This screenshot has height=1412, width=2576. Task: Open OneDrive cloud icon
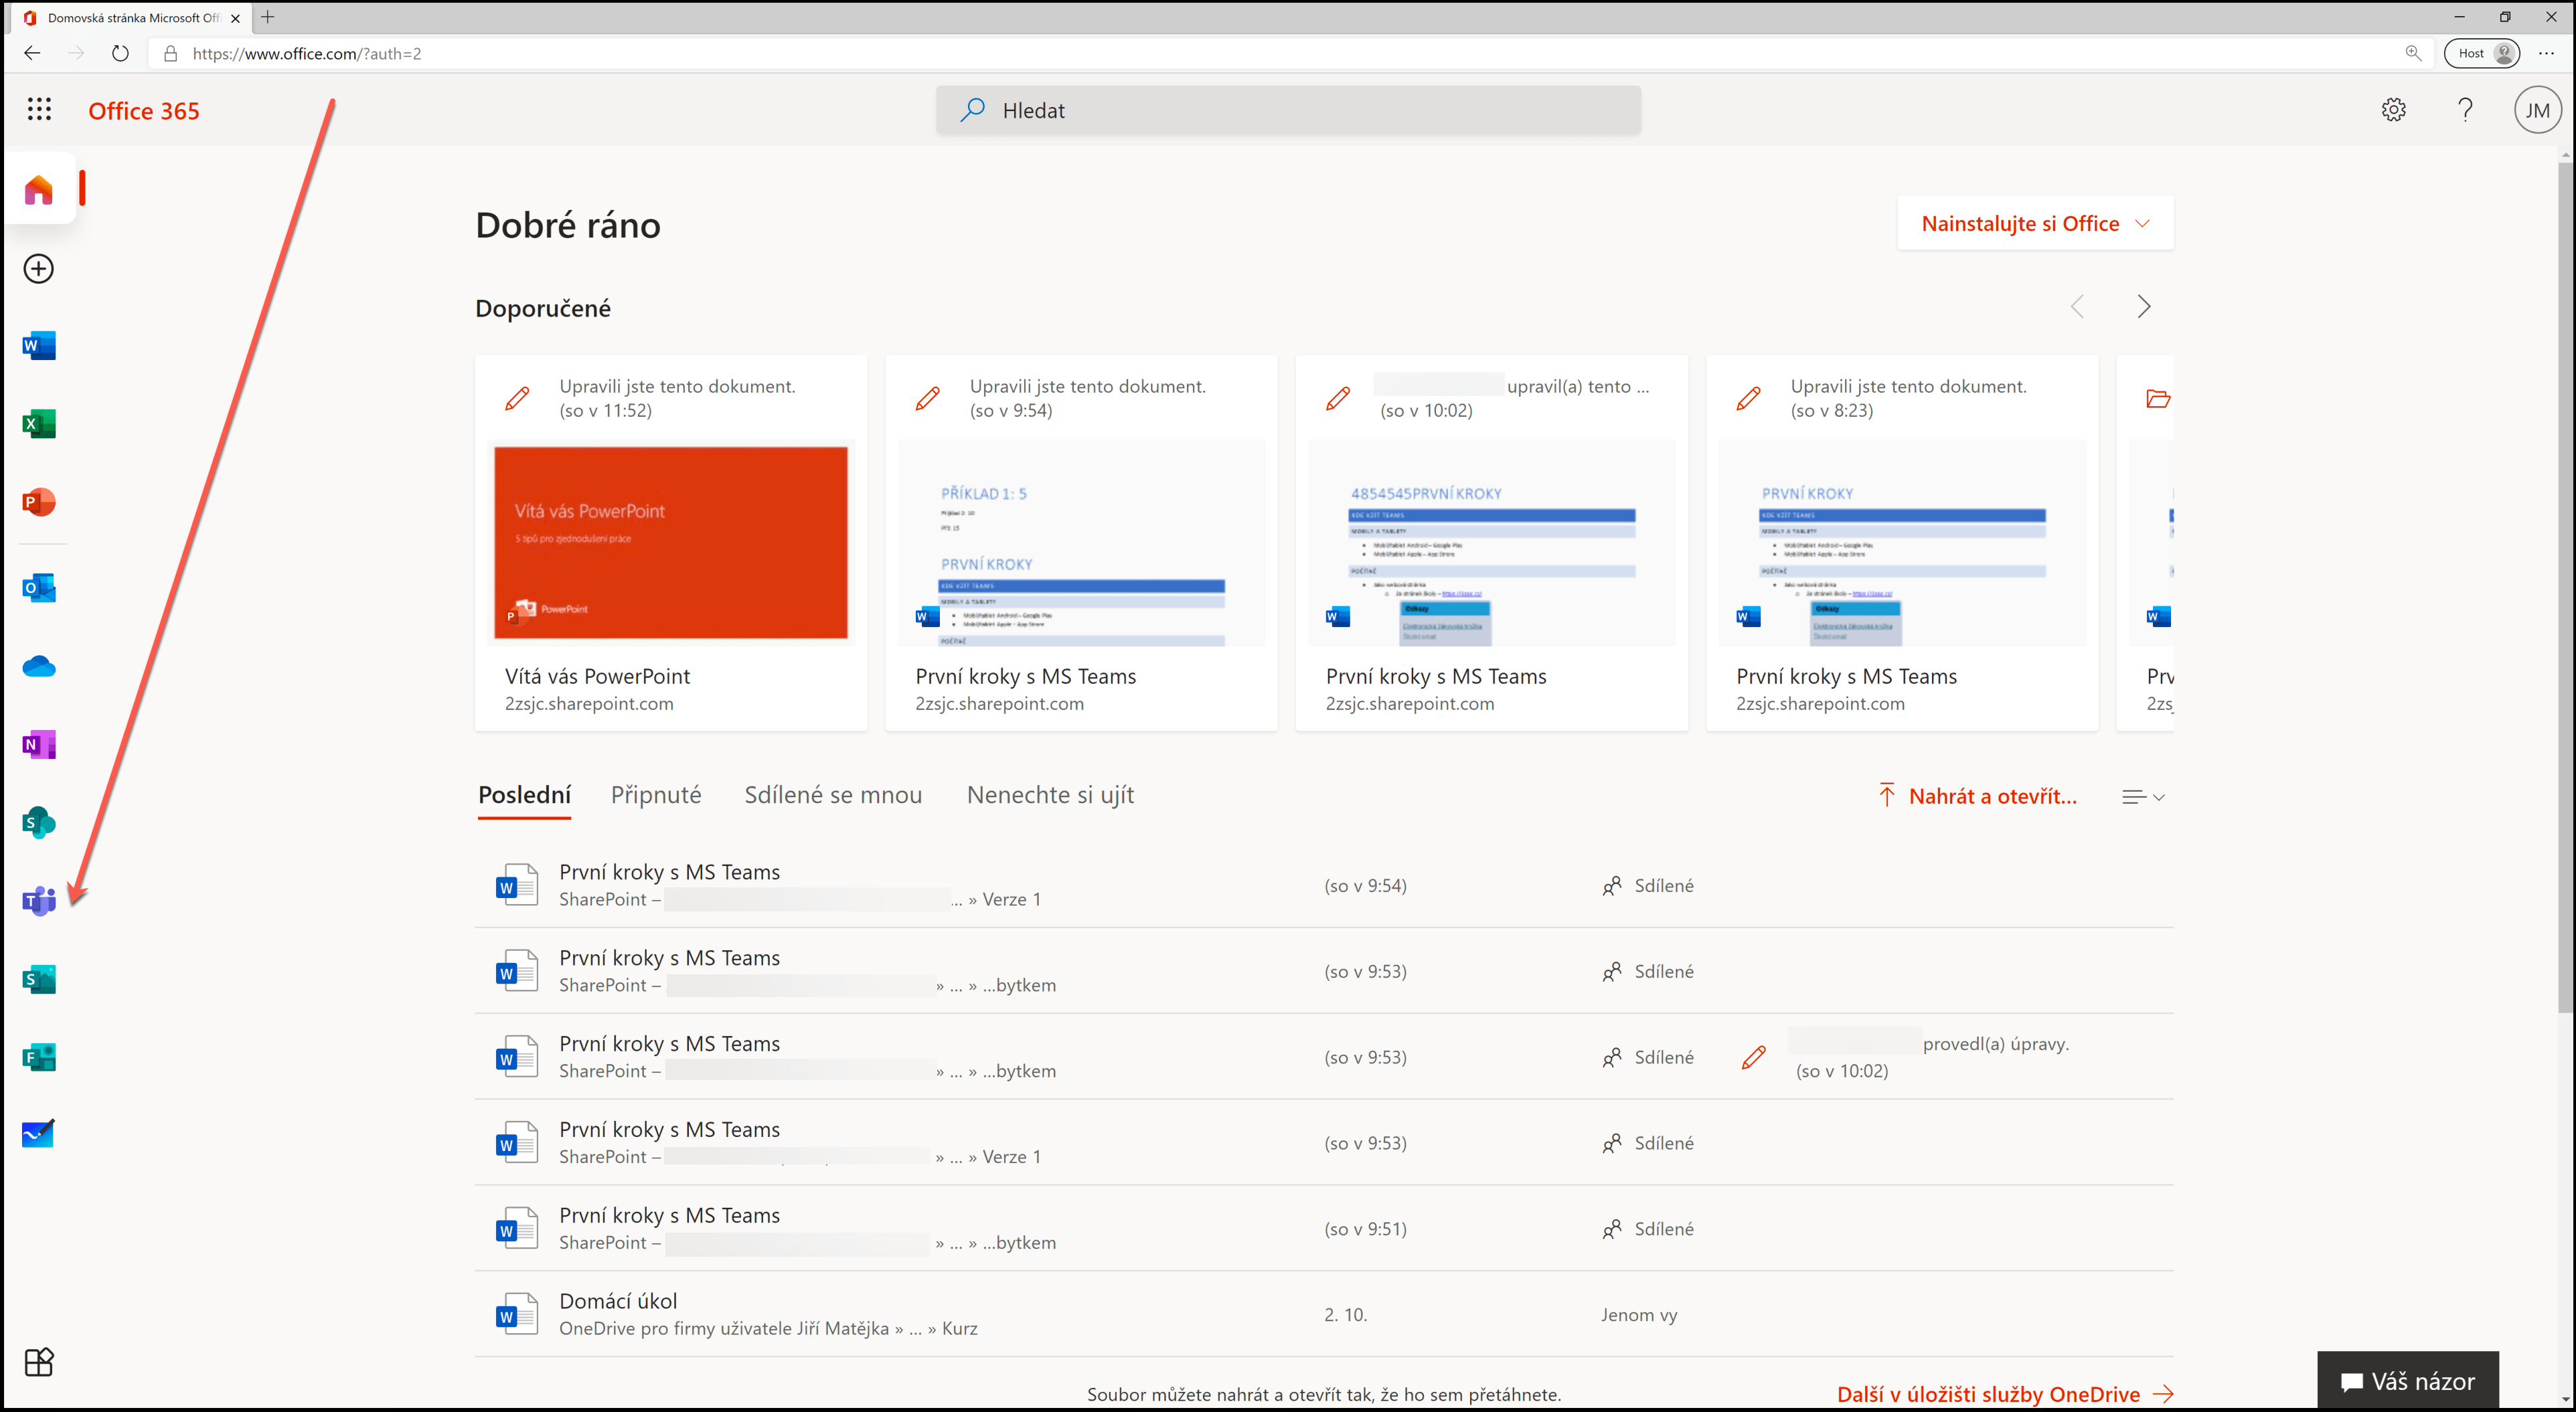point(39,667)
